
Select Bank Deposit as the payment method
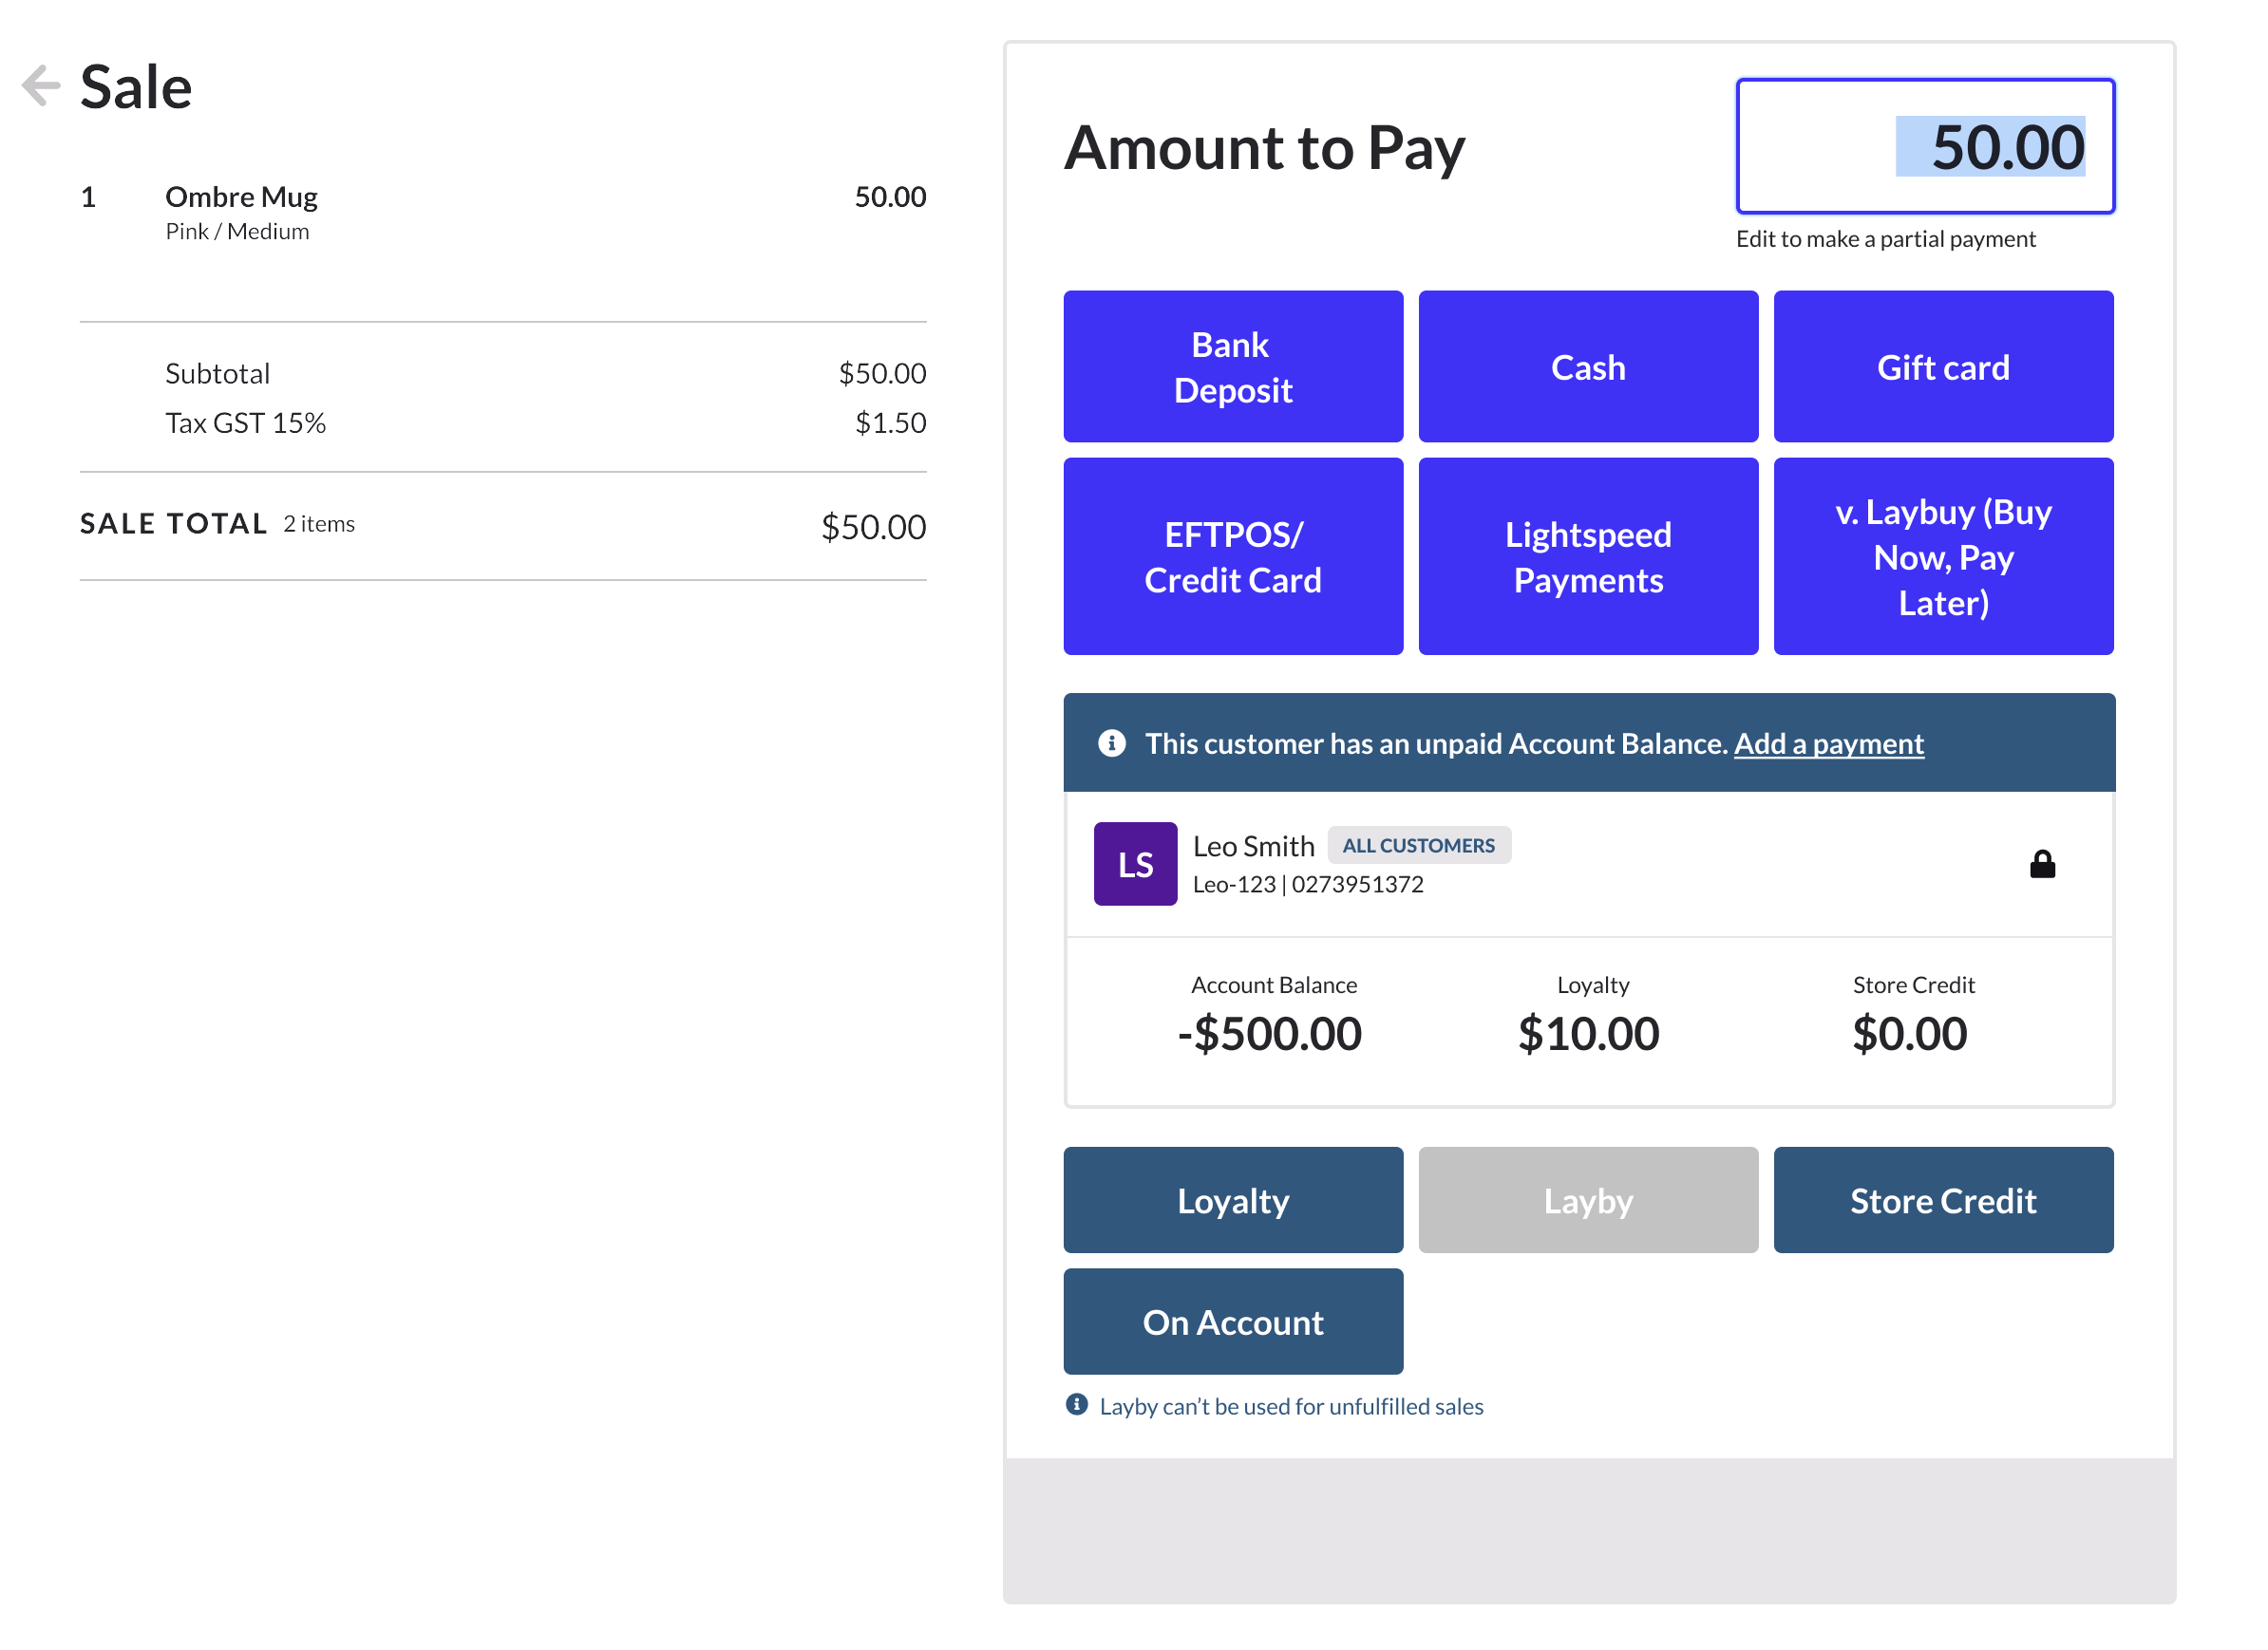pyautogui.click(x=1233, y=366)
